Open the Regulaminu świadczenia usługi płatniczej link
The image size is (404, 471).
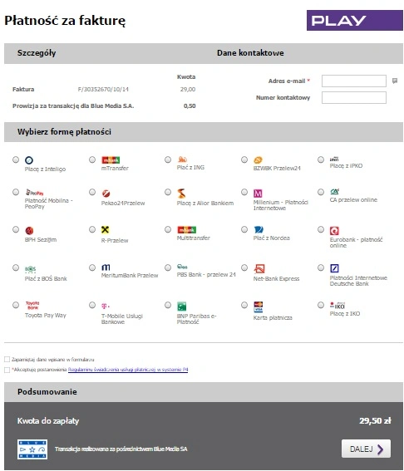(x=128, y=370)
